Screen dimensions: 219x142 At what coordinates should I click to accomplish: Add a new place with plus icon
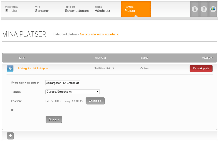click(x=10, y=135)
